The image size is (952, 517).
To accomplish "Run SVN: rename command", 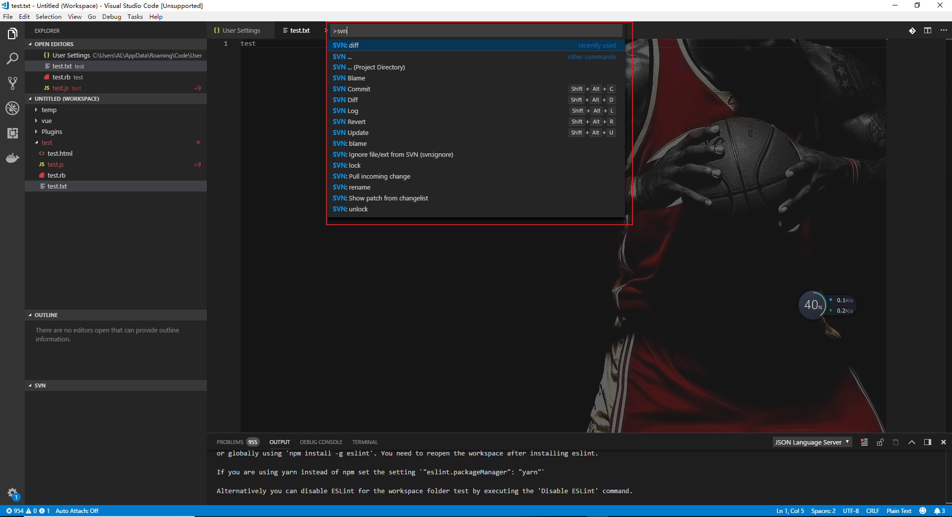I will tap(475, 188).
